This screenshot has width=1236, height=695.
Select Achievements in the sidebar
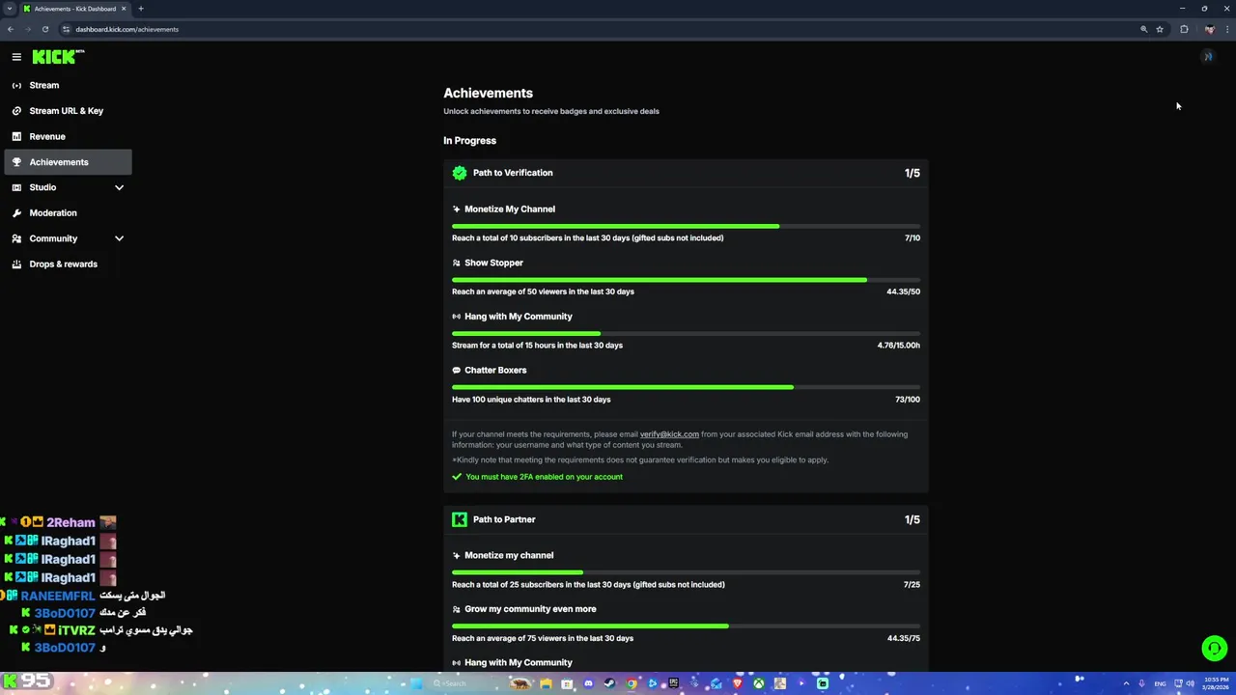point(68,162)
